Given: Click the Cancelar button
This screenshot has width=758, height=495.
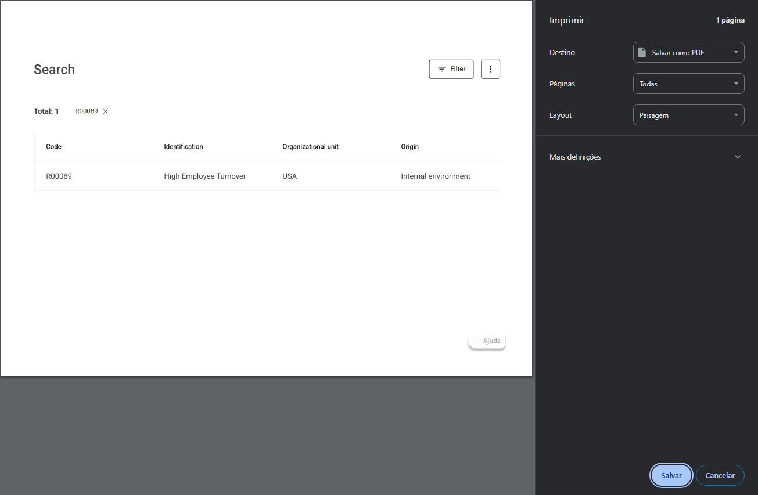Looking at the screenshot, I should [x=720, y=475].
